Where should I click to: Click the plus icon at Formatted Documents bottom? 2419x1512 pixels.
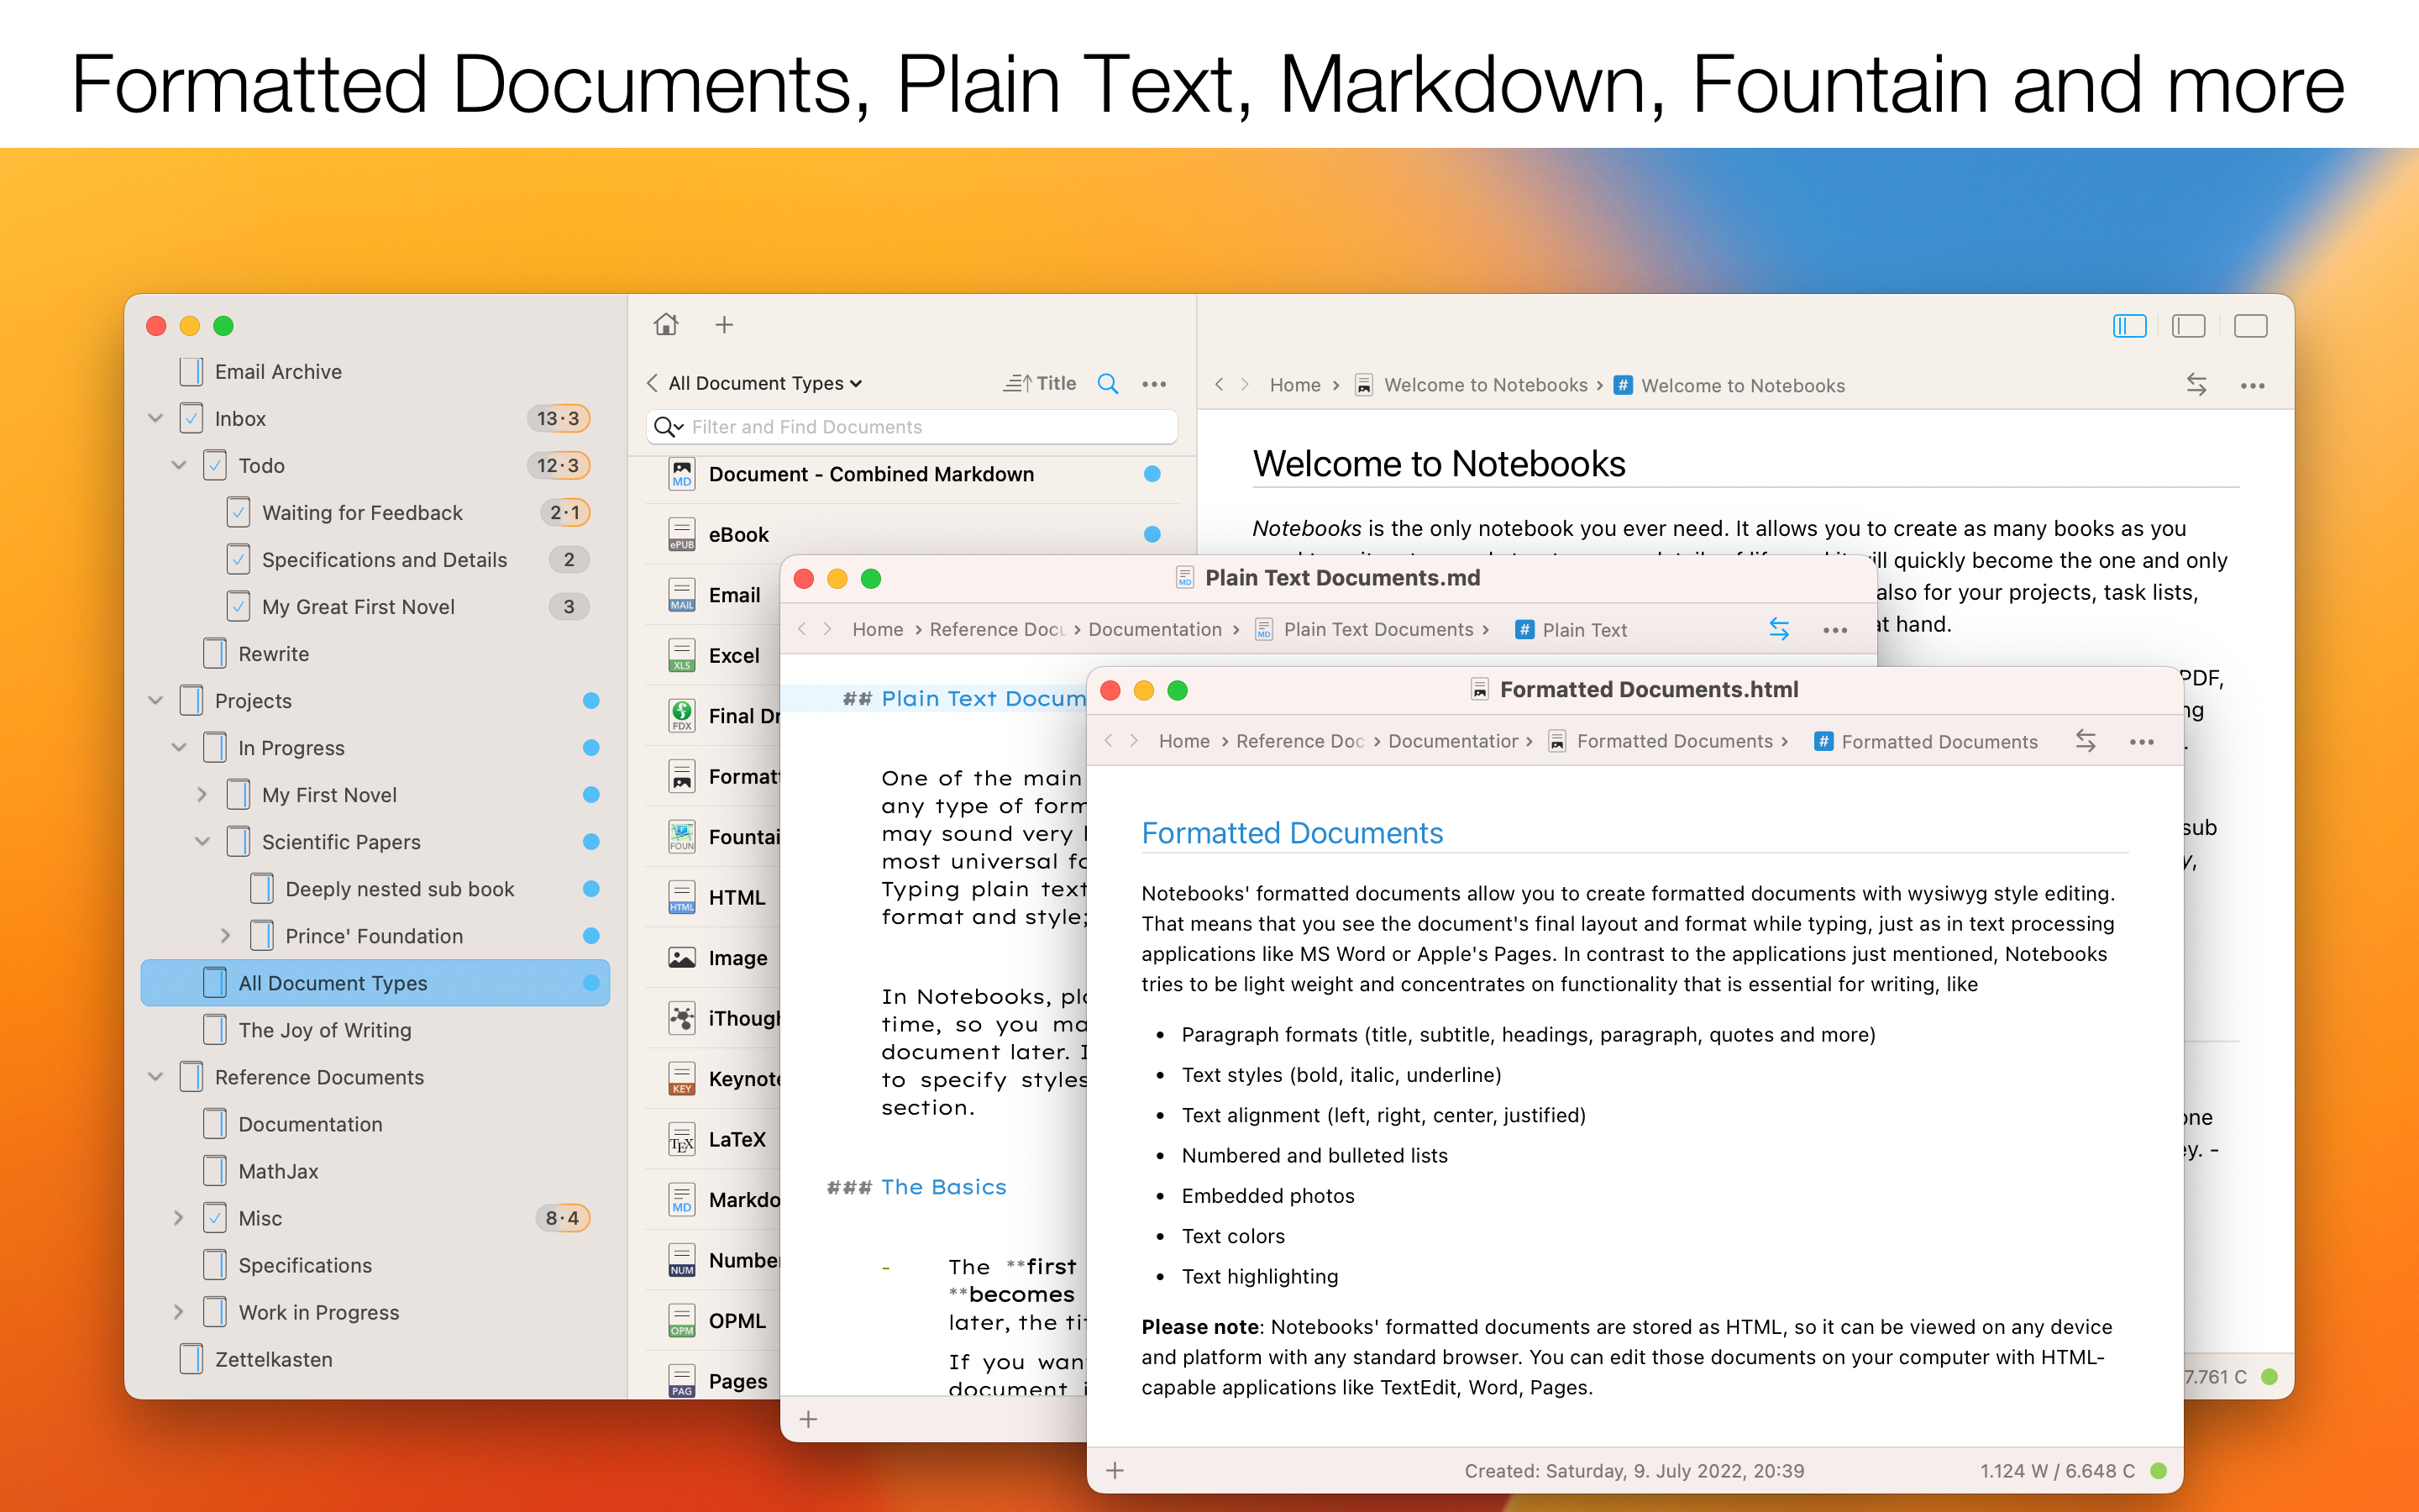[x=1115, y=1470]
